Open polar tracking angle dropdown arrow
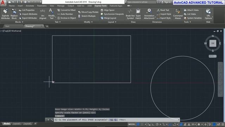The height and width of the screenshot is (127, 225). 160,124
